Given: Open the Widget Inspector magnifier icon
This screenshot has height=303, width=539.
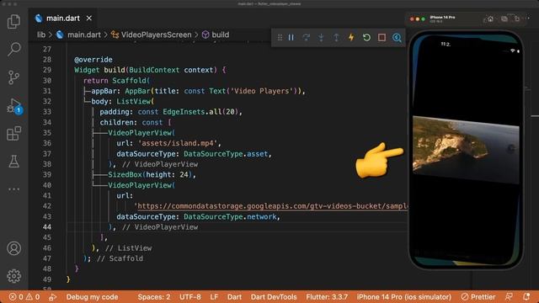Looking at the screenshot, I should tap(397, 37).
